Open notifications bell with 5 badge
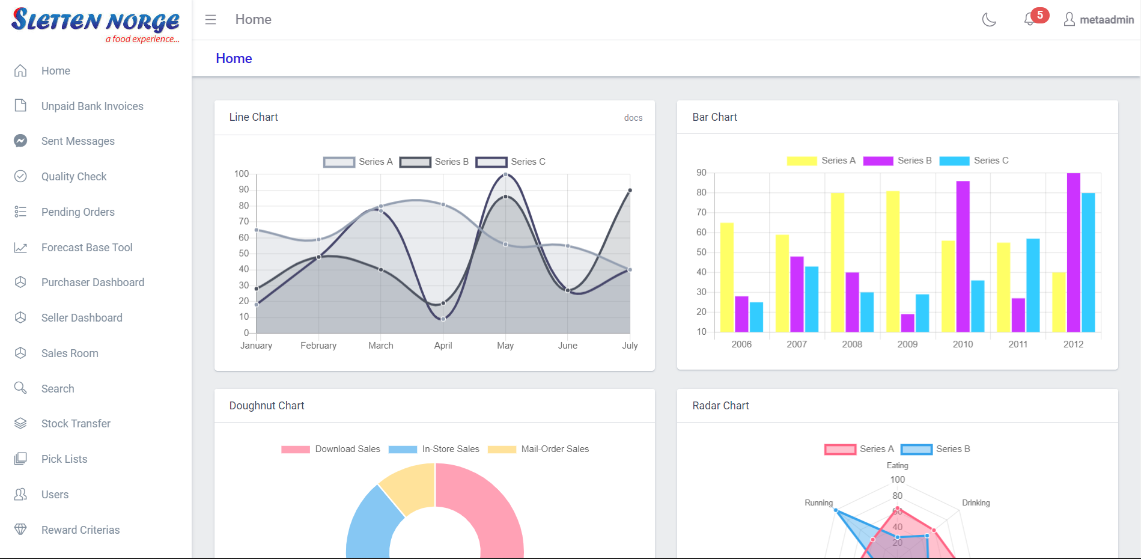The image size is (1141, 559). point(1030,20)
